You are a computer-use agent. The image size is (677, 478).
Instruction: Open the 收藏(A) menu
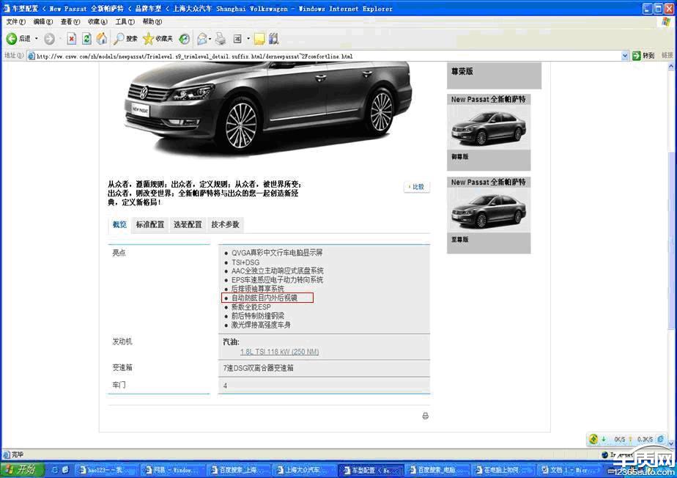pyautogui.click(x=97, y=21)
